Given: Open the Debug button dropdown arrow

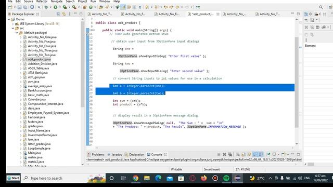Looking at the screenshot, I should 50,7.
